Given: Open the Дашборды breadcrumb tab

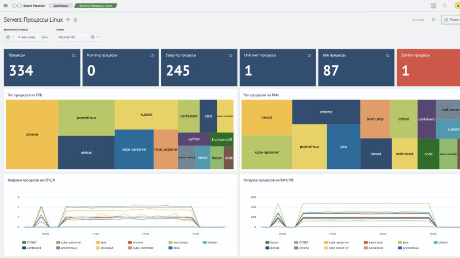Looking at the screenshot, I should pos(61,6).
